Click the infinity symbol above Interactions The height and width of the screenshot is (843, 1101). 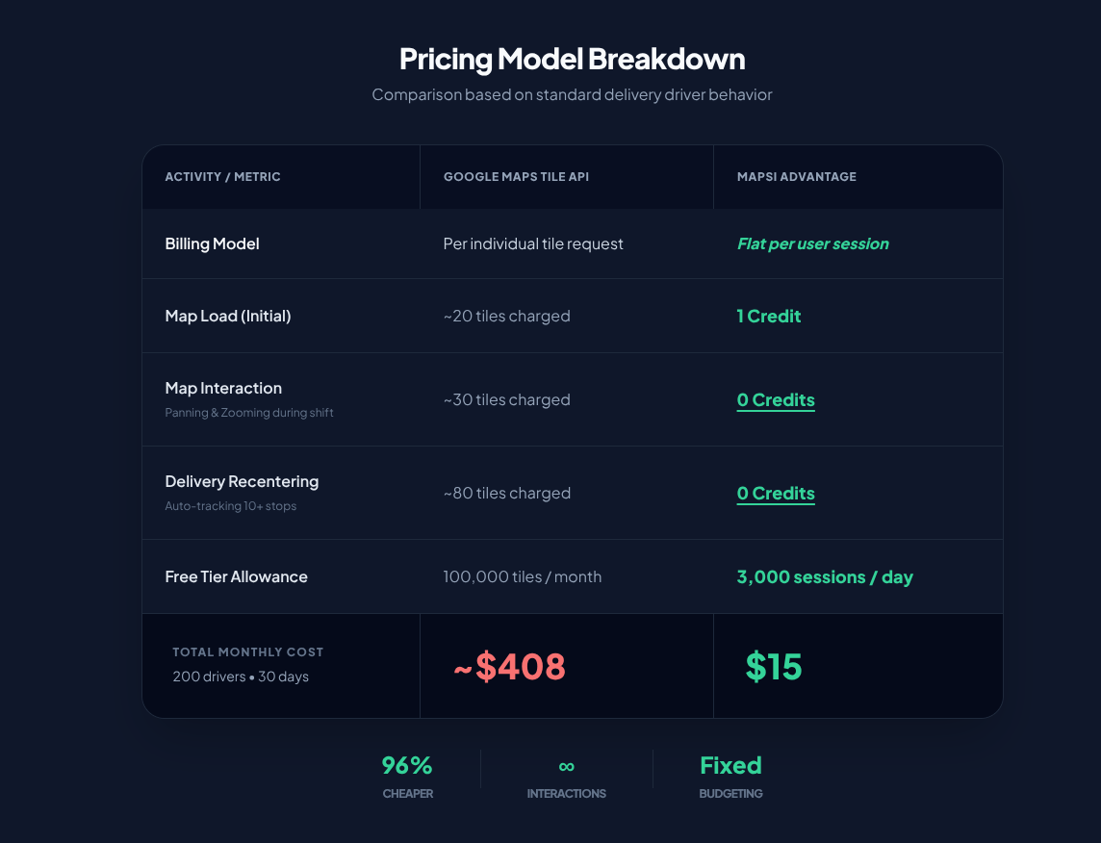566,766
